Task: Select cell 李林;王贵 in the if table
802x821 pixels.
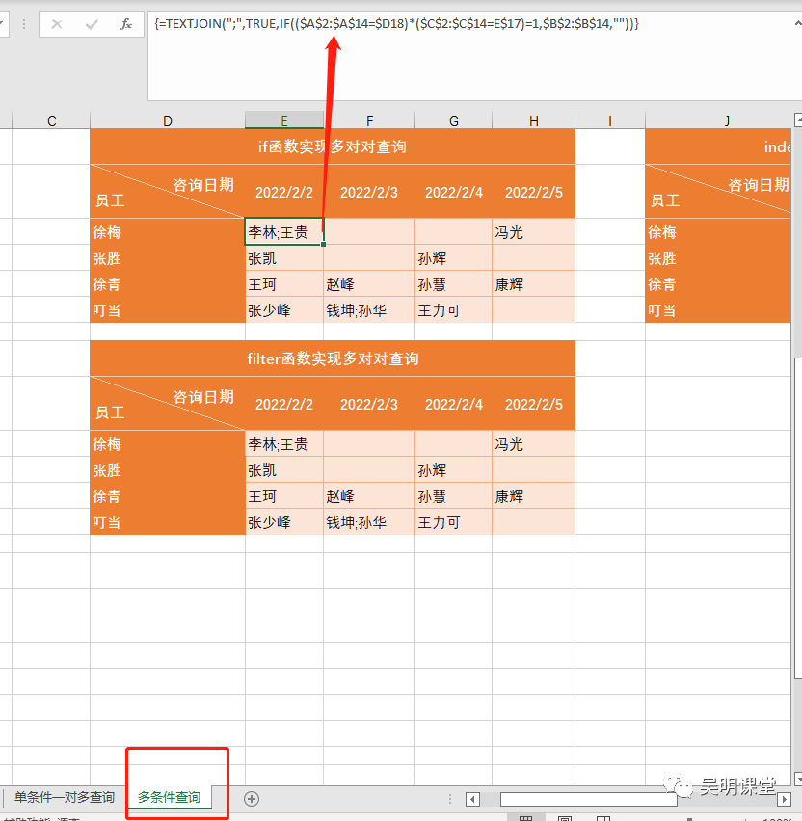Action: tap(284, 232)
